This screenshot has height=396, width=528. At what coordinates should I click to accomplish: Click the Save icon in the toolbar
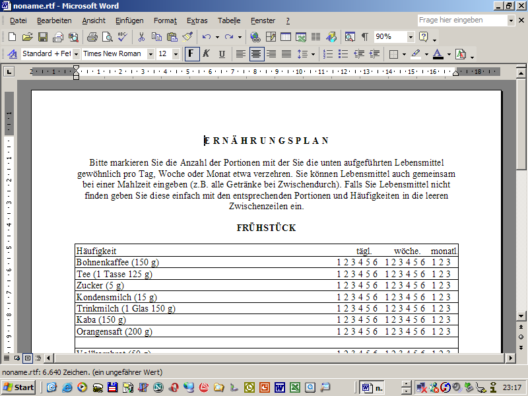(x=42, y=37)
